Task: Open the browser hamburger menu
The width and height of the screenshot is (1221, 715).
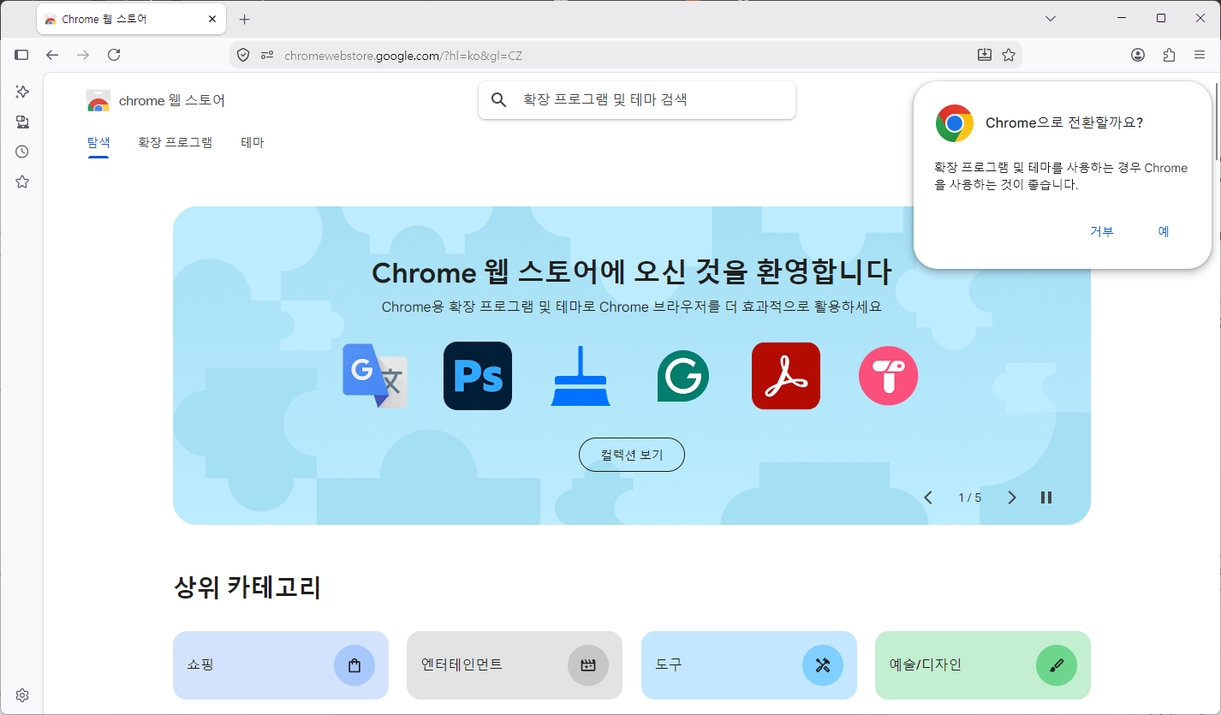Action: click(x=1200, y=55)
